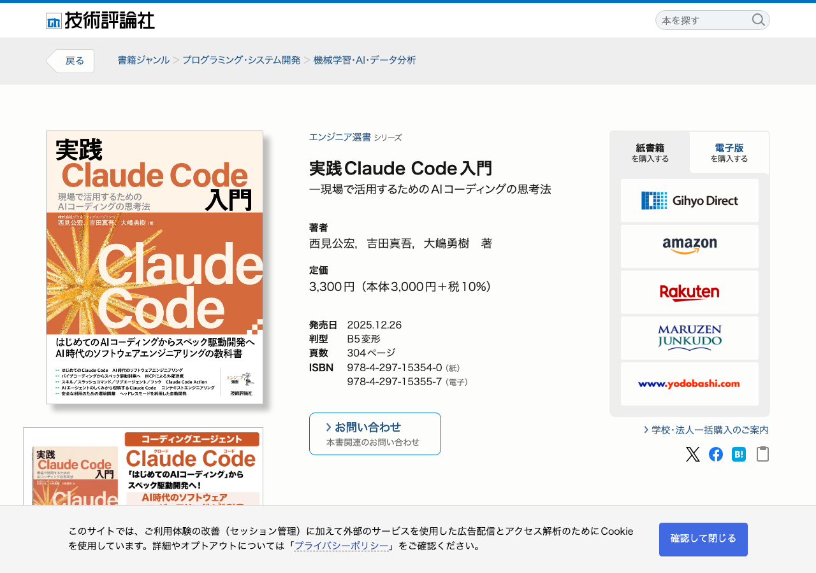816x573 pixels.
Task: Copy page info with clipboard icon
Action: click(x=762, y=454)
